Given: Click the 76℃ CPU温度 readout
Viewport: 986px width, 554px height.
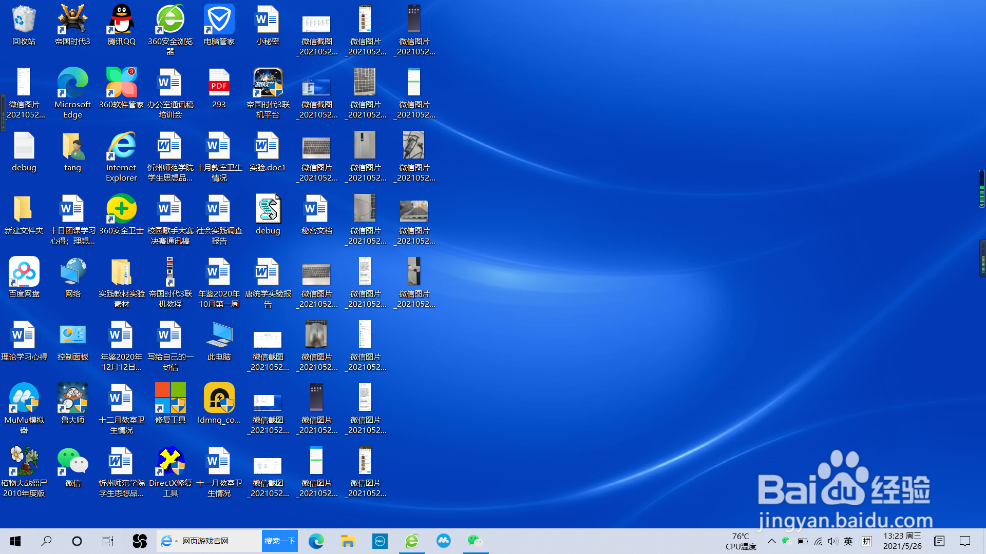Looking at the screenshot, I should (741, 541).
